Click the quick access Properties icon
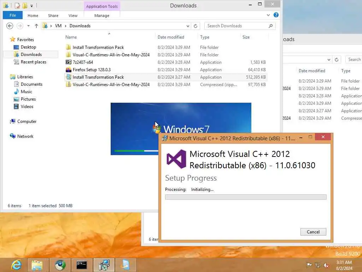Screen dimensions: 362x272 [18, 6]
